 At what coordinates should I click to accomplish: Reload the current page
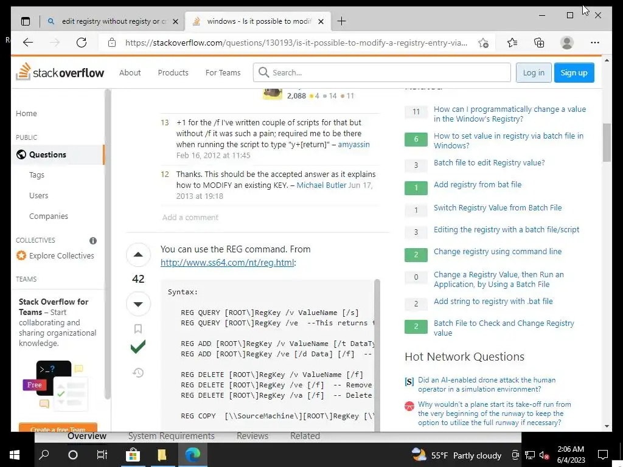click(x=82, y=43)
